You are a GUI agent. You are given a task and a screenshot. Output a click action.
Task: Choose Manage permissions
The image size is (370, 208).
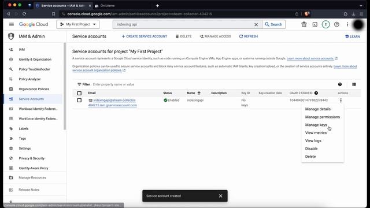pyautogui.click(x=323, y=117)
